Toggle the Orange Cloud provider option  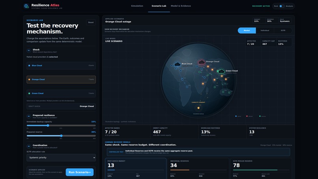(x=61, y=79)
